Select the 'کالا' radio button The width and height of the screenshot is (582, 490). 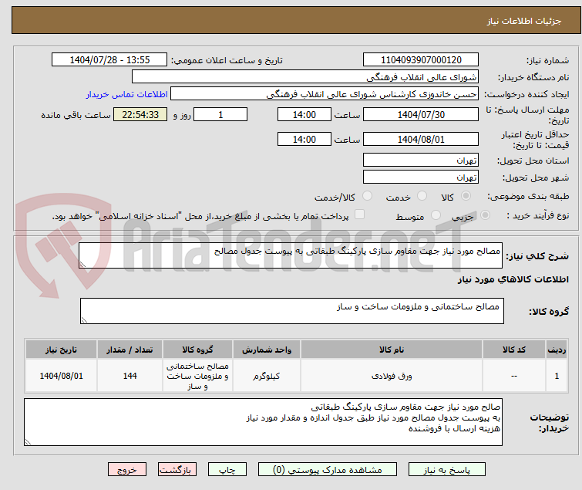(466, 196)
